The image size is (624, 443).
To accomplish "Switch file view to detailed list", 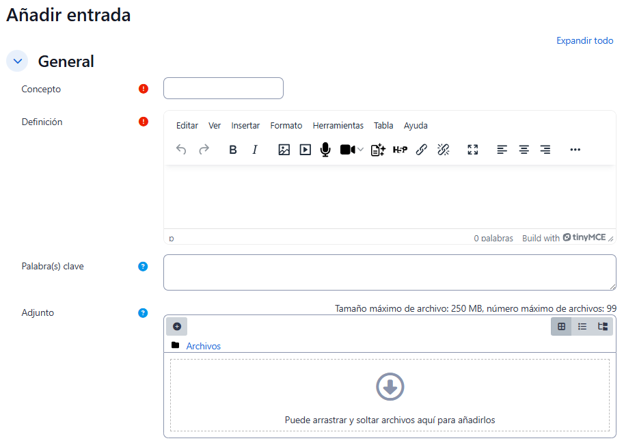I will [x=582, y=327].
